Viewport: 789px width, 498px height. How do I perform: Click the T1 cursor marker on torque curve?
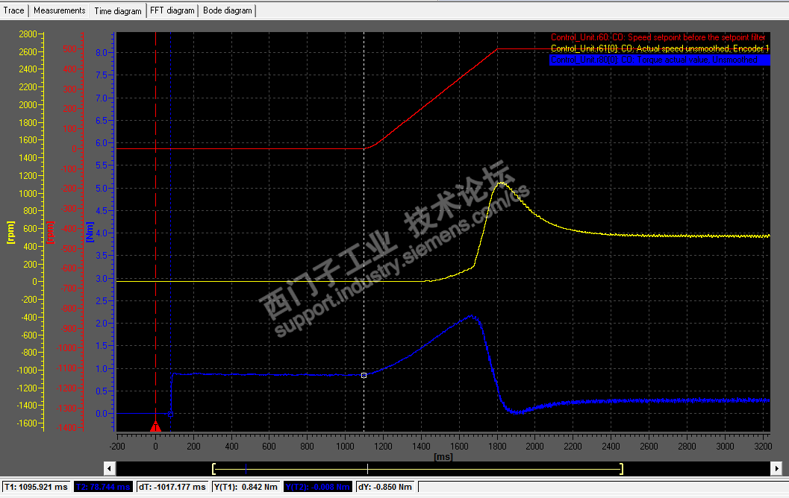coord(364,376)
